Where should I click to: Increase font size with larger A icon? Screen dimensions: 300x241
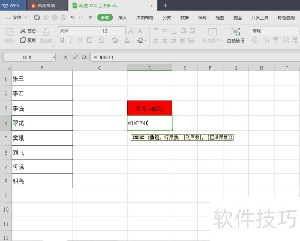point(131,31)
